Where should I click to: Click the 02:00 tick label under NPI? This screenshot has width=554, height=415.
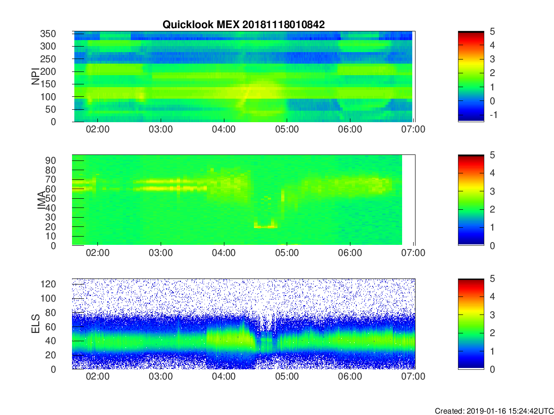click(98, 129)
